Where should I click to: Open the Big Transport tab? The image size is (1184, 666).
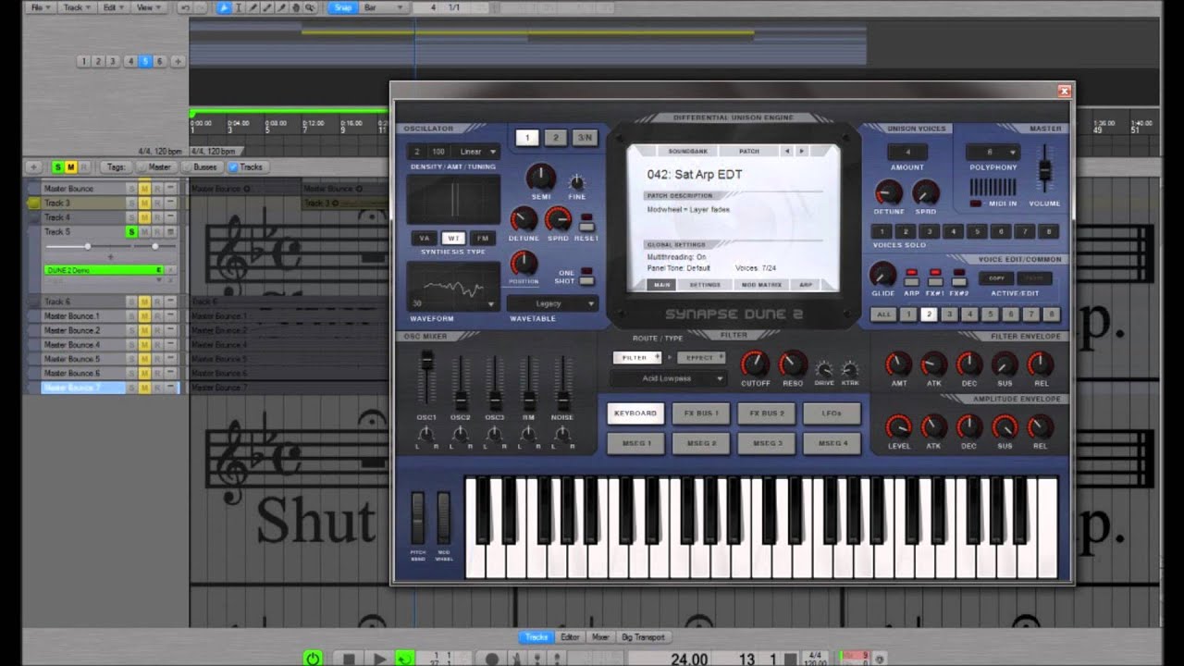(643, 636)
